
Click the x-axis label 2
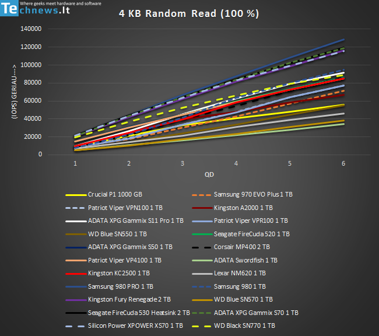pos(129,164)
